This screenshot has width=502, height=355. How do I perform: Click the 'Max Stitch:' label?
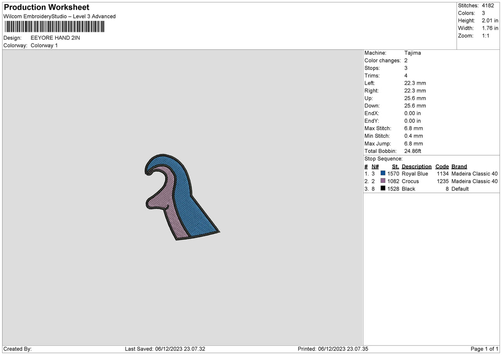click(378, 128)
